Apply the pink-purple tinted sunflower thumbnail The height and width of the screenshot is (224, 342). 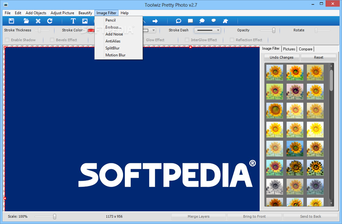coord(295,92)
